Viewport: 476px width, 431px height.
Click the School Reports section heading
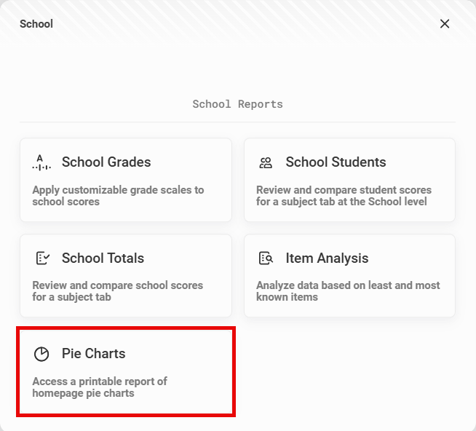238,104
